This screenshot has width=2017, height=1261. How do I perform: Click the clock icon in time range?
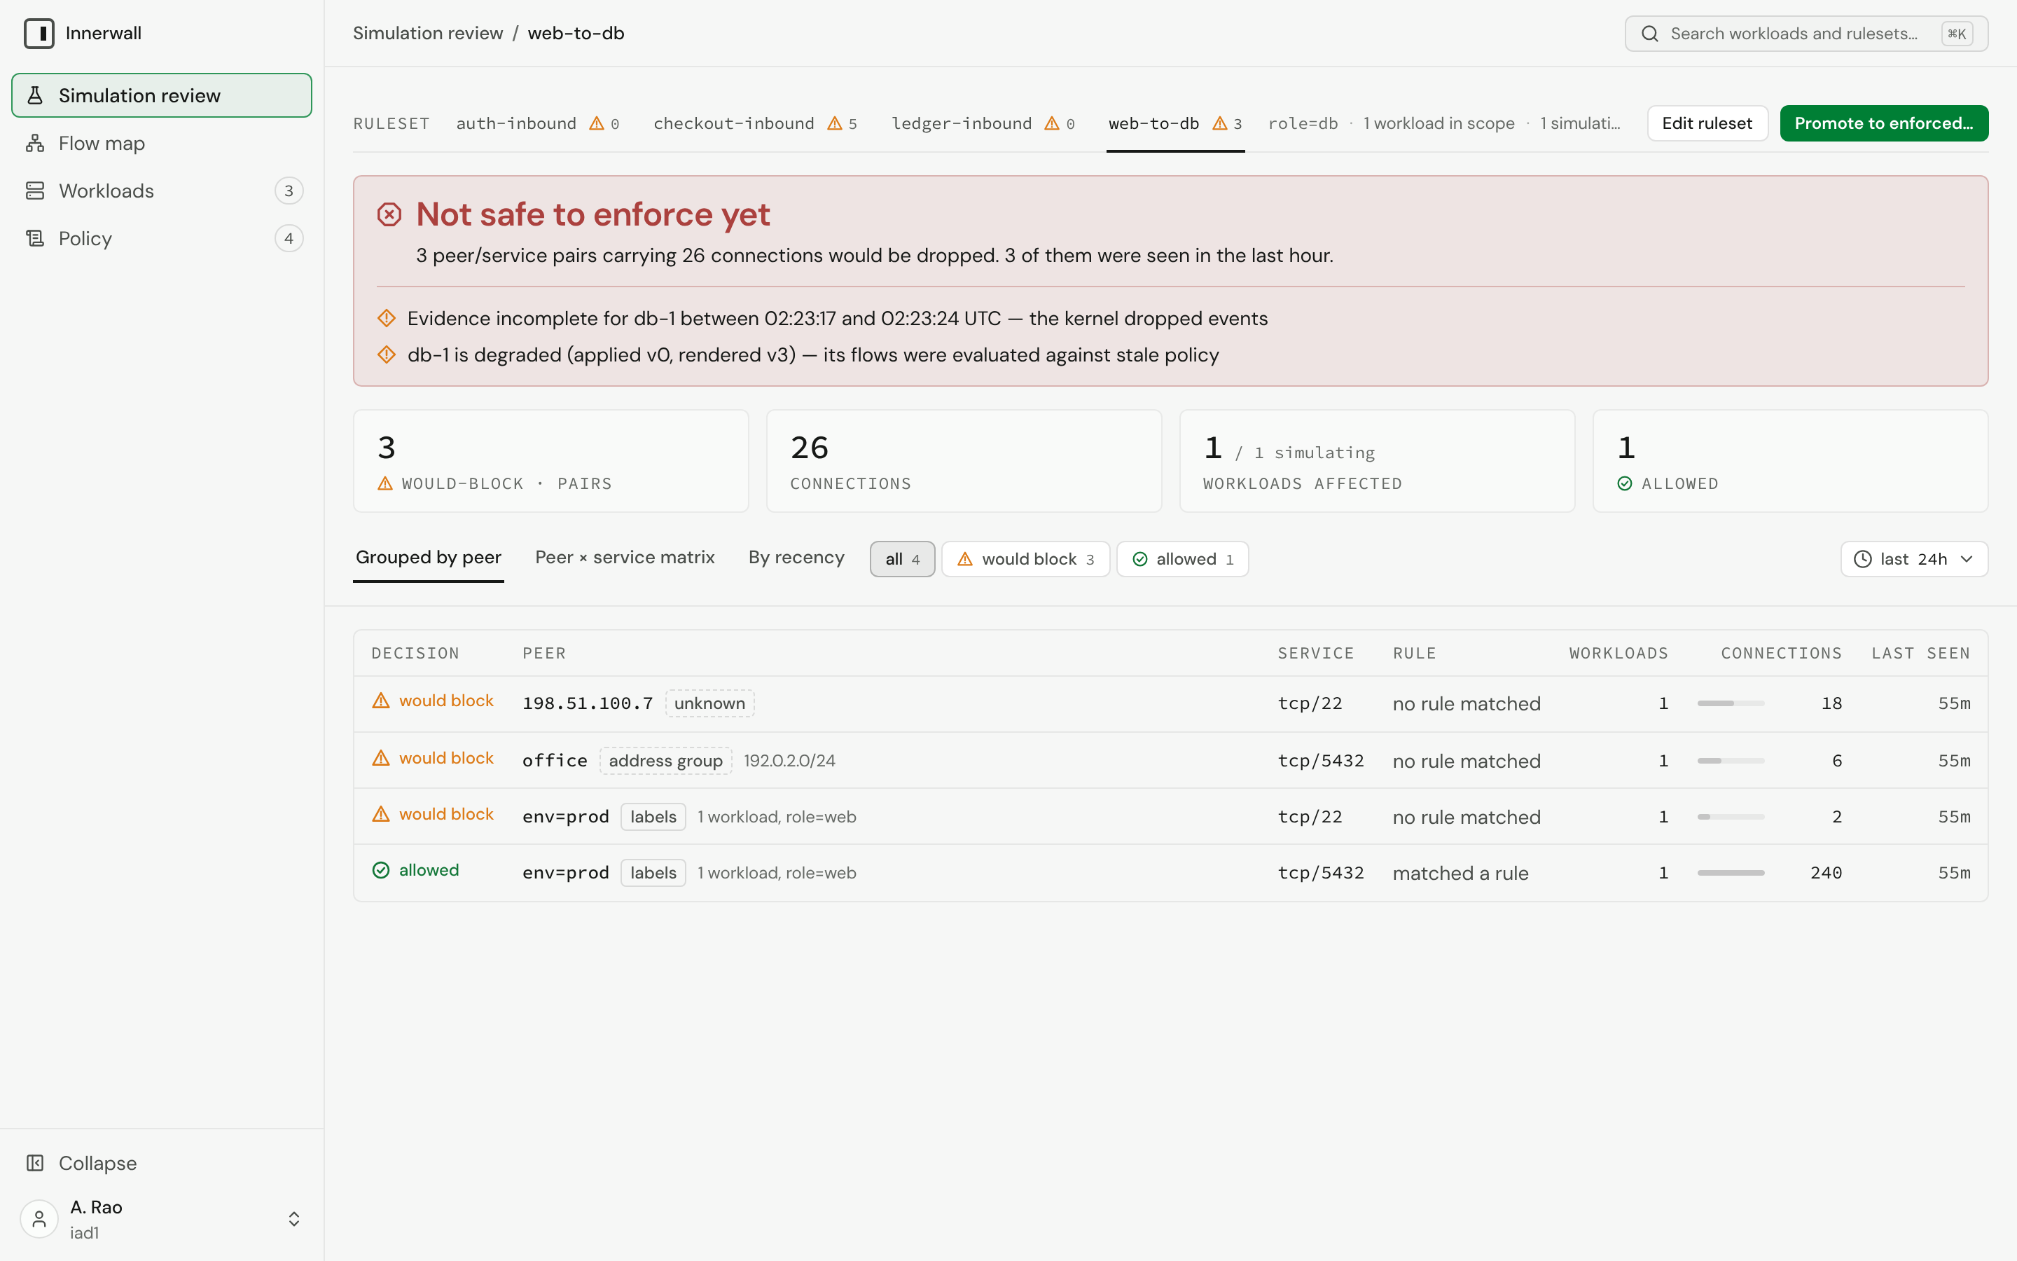point(1863,559)
